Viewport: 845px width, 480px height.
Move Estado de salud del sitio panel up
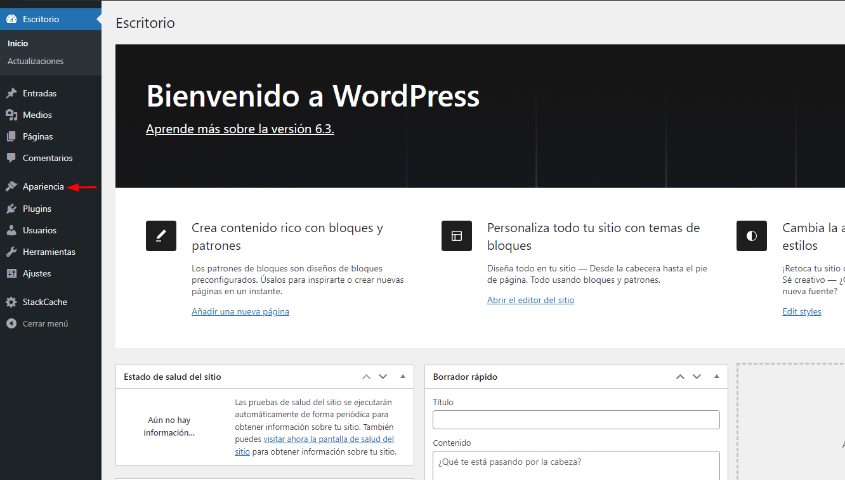tap(366, 377)
